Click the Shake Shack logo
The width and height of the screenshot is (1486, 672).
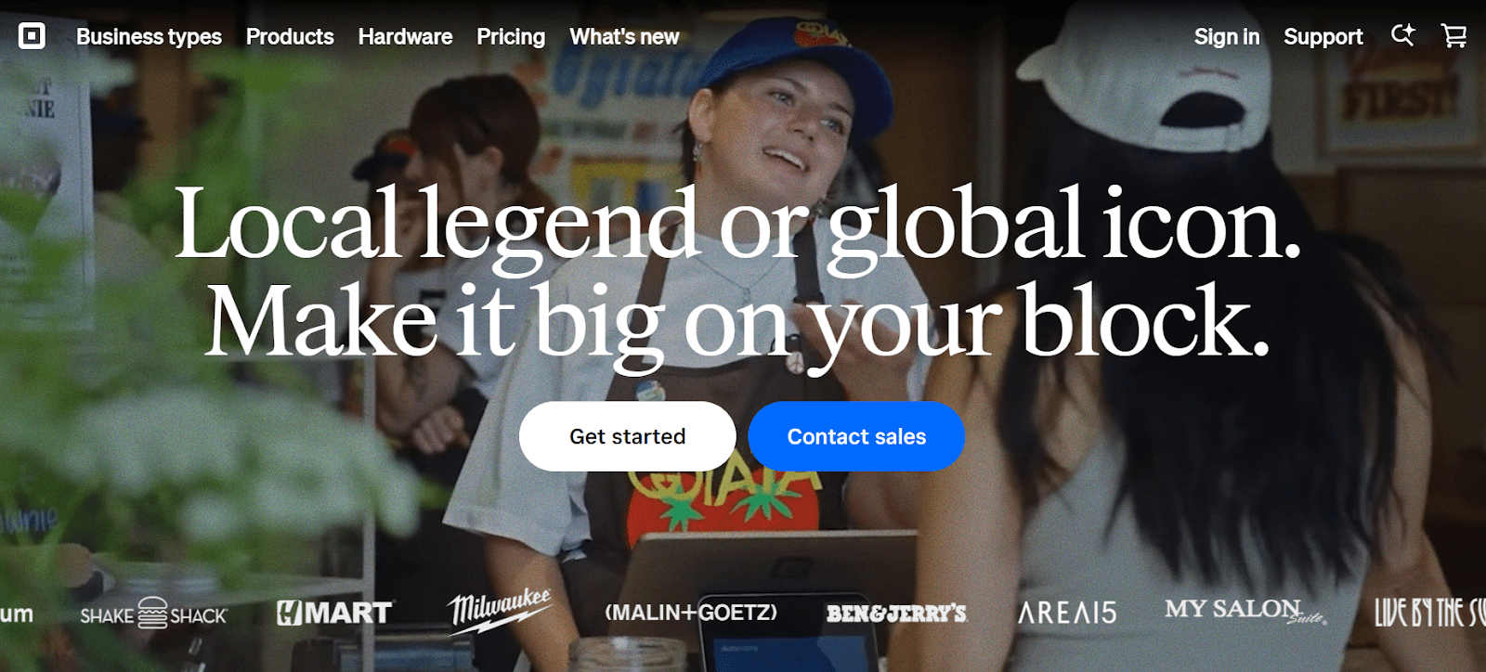click(153, 614)
